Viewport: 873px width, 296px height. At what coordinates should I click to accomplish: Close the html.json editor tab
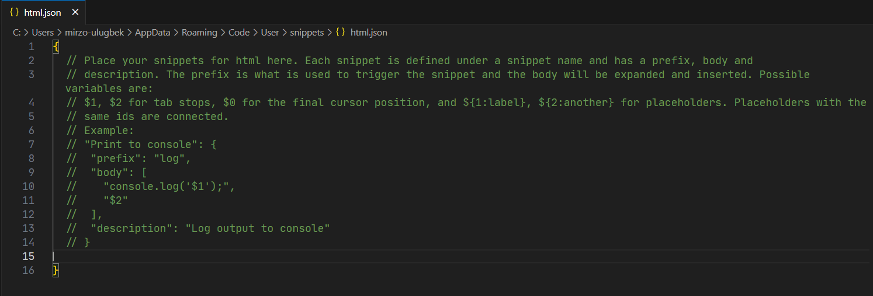coord(74,12)
